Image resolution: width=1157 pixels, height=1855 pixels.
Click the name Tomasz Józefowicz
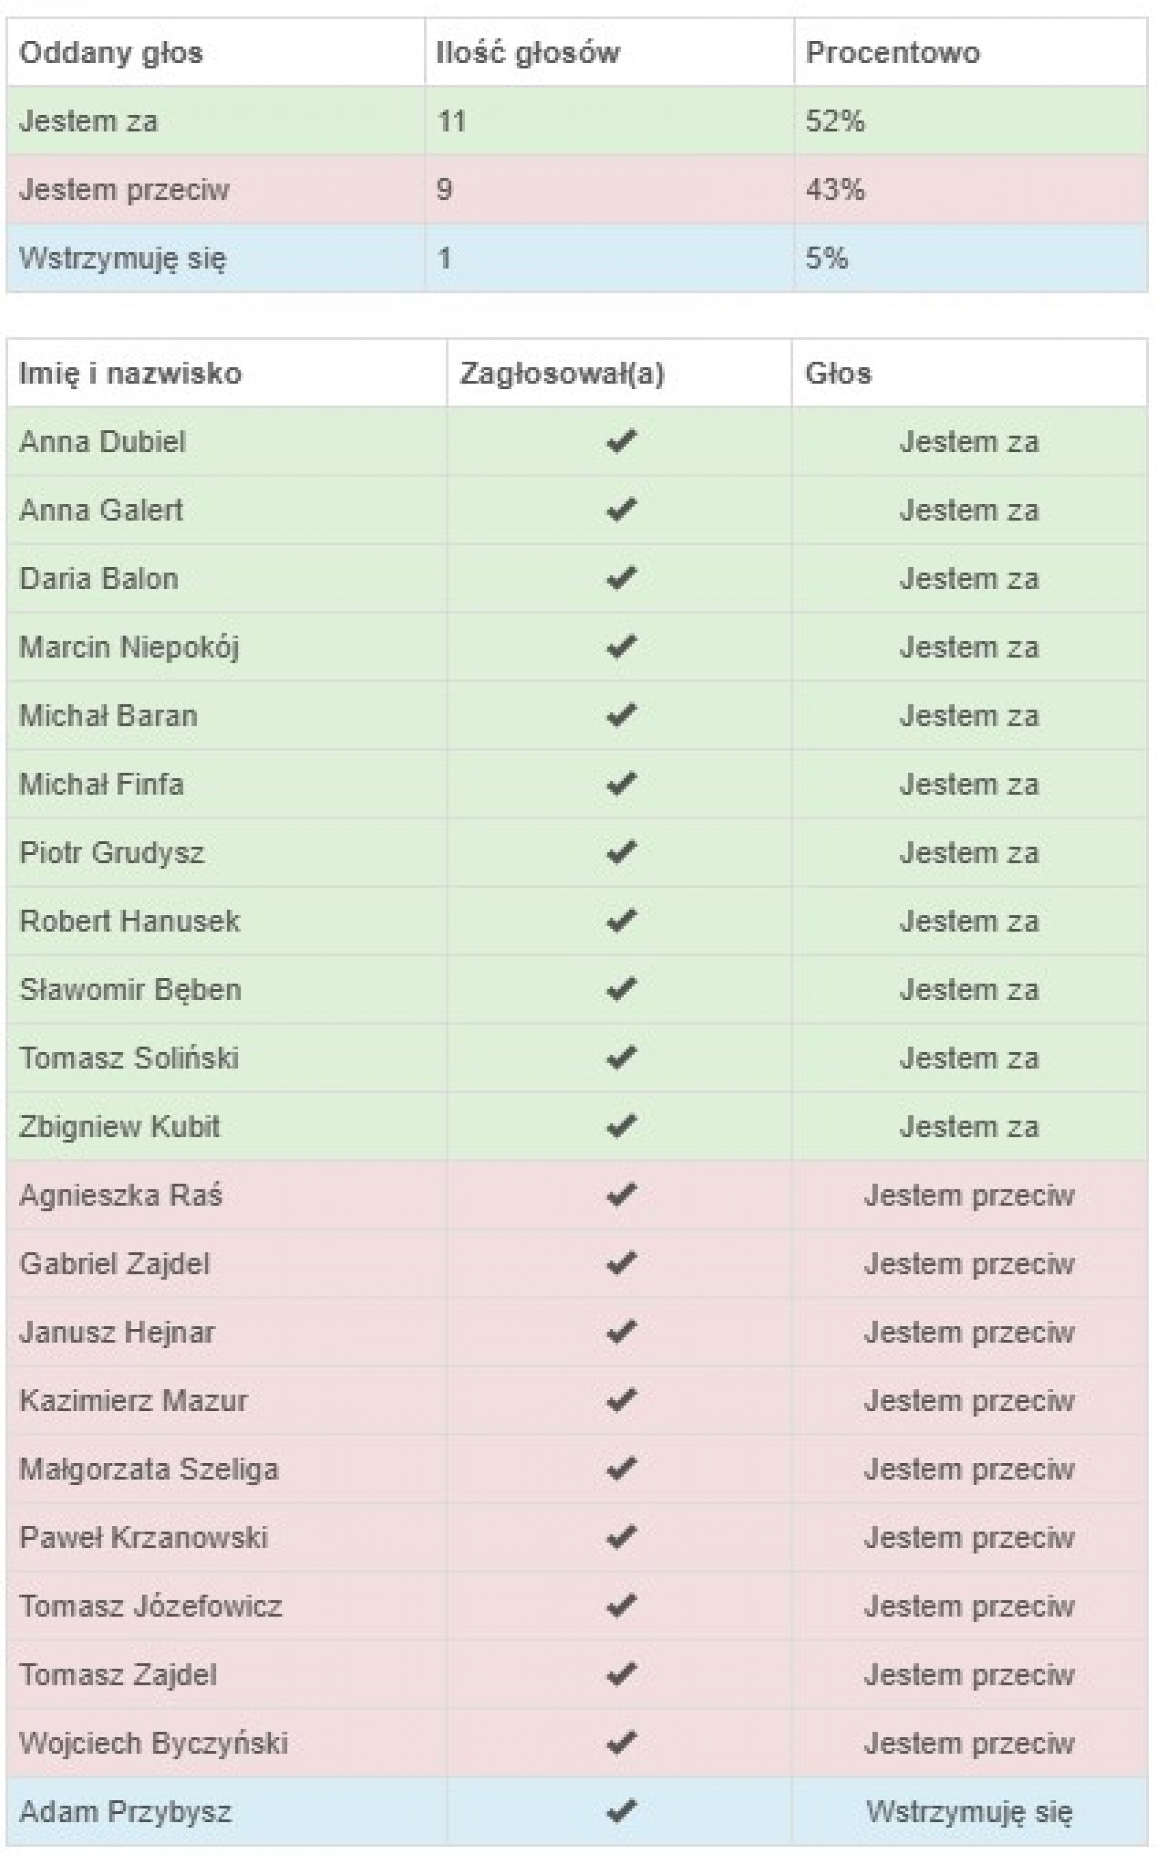point(151,1606)
